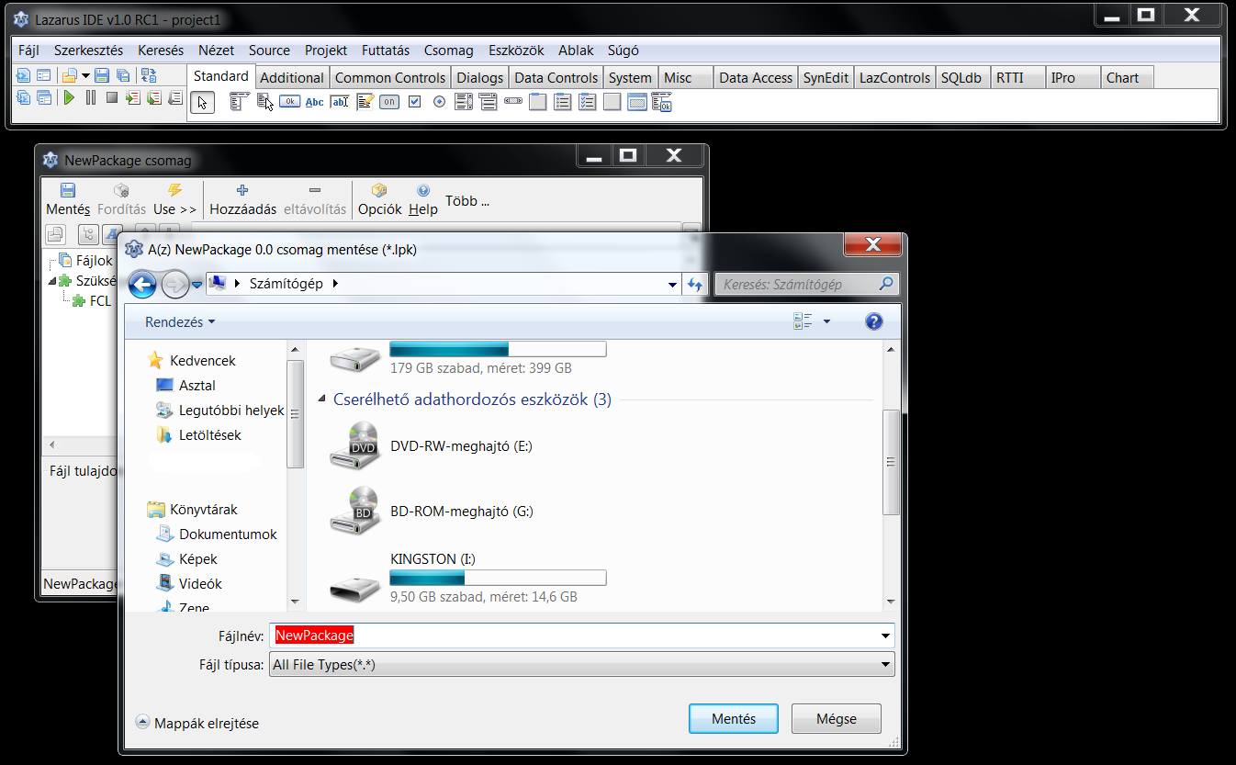Open Letöltések in the sidebar

(210, 435)
